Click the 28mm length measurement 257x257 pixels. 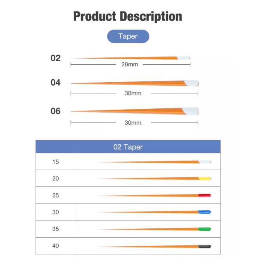130,65
